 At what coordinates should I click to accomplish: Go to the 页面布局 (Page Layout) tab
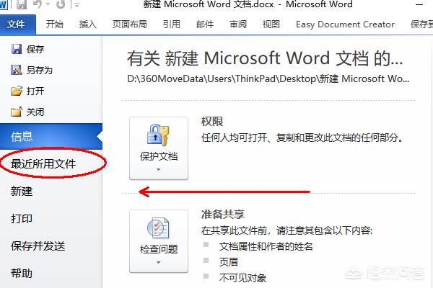(x=130, y=24)
